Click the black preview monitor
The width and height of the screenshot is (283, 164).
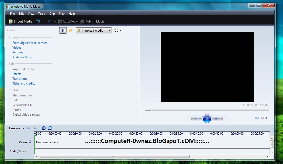pyautogui.click(x=207, y=67)
